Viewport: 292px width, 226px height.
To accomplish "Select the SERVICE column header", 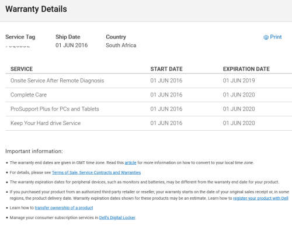I will 22,69.
